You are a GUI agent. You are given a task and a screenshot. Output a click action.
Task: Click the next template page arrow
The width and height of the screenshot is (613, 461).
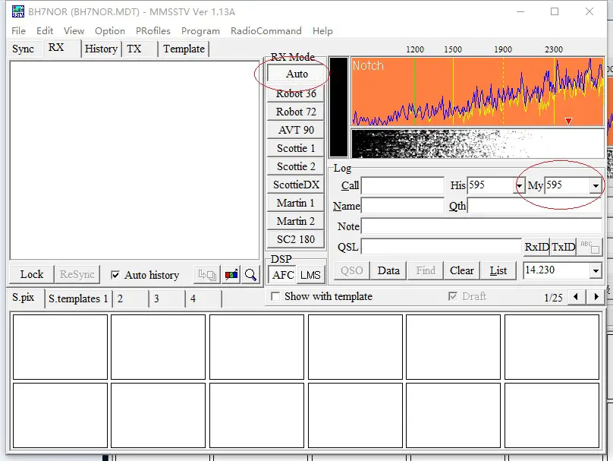597,298
